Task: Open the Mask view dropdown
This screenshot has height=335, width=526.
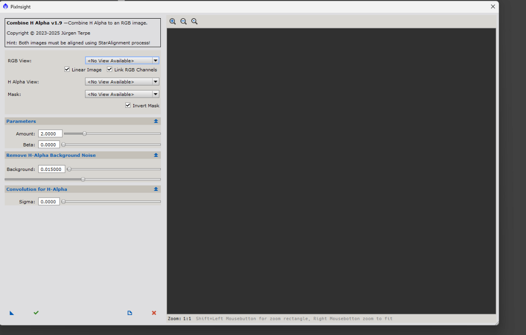Action: coord(122,95)
